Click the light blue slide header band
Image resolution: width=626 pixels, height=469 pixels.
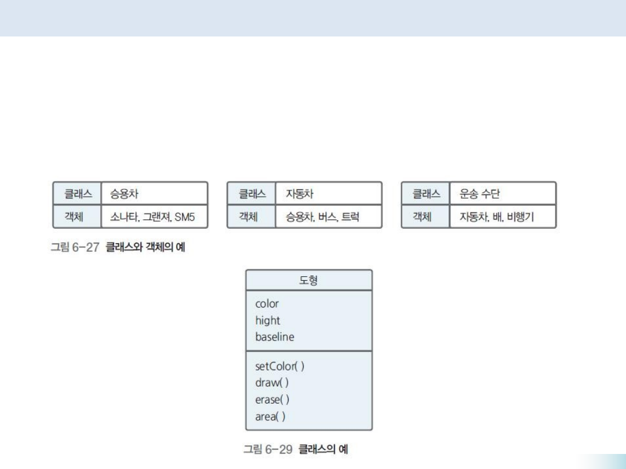313,18
